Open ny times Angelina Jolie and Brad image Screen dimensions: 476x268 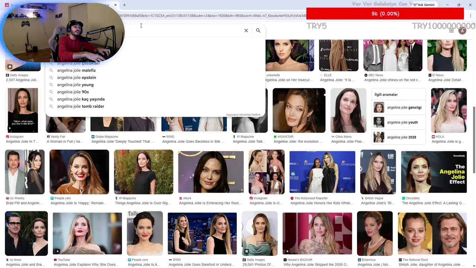pos(26,233)
